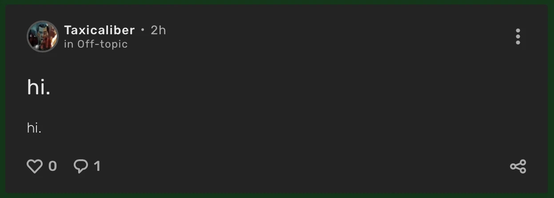Image resolution: width=554 pixels, height=198 pixels.
Task: Click the 2h post timestamp
Action: (158, 30)
